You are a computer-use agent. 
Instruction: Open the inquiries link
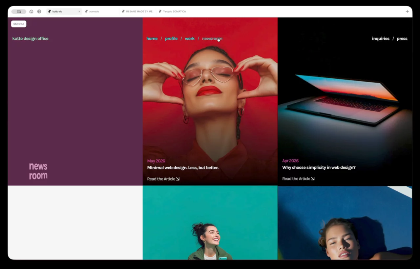(381, 39)
